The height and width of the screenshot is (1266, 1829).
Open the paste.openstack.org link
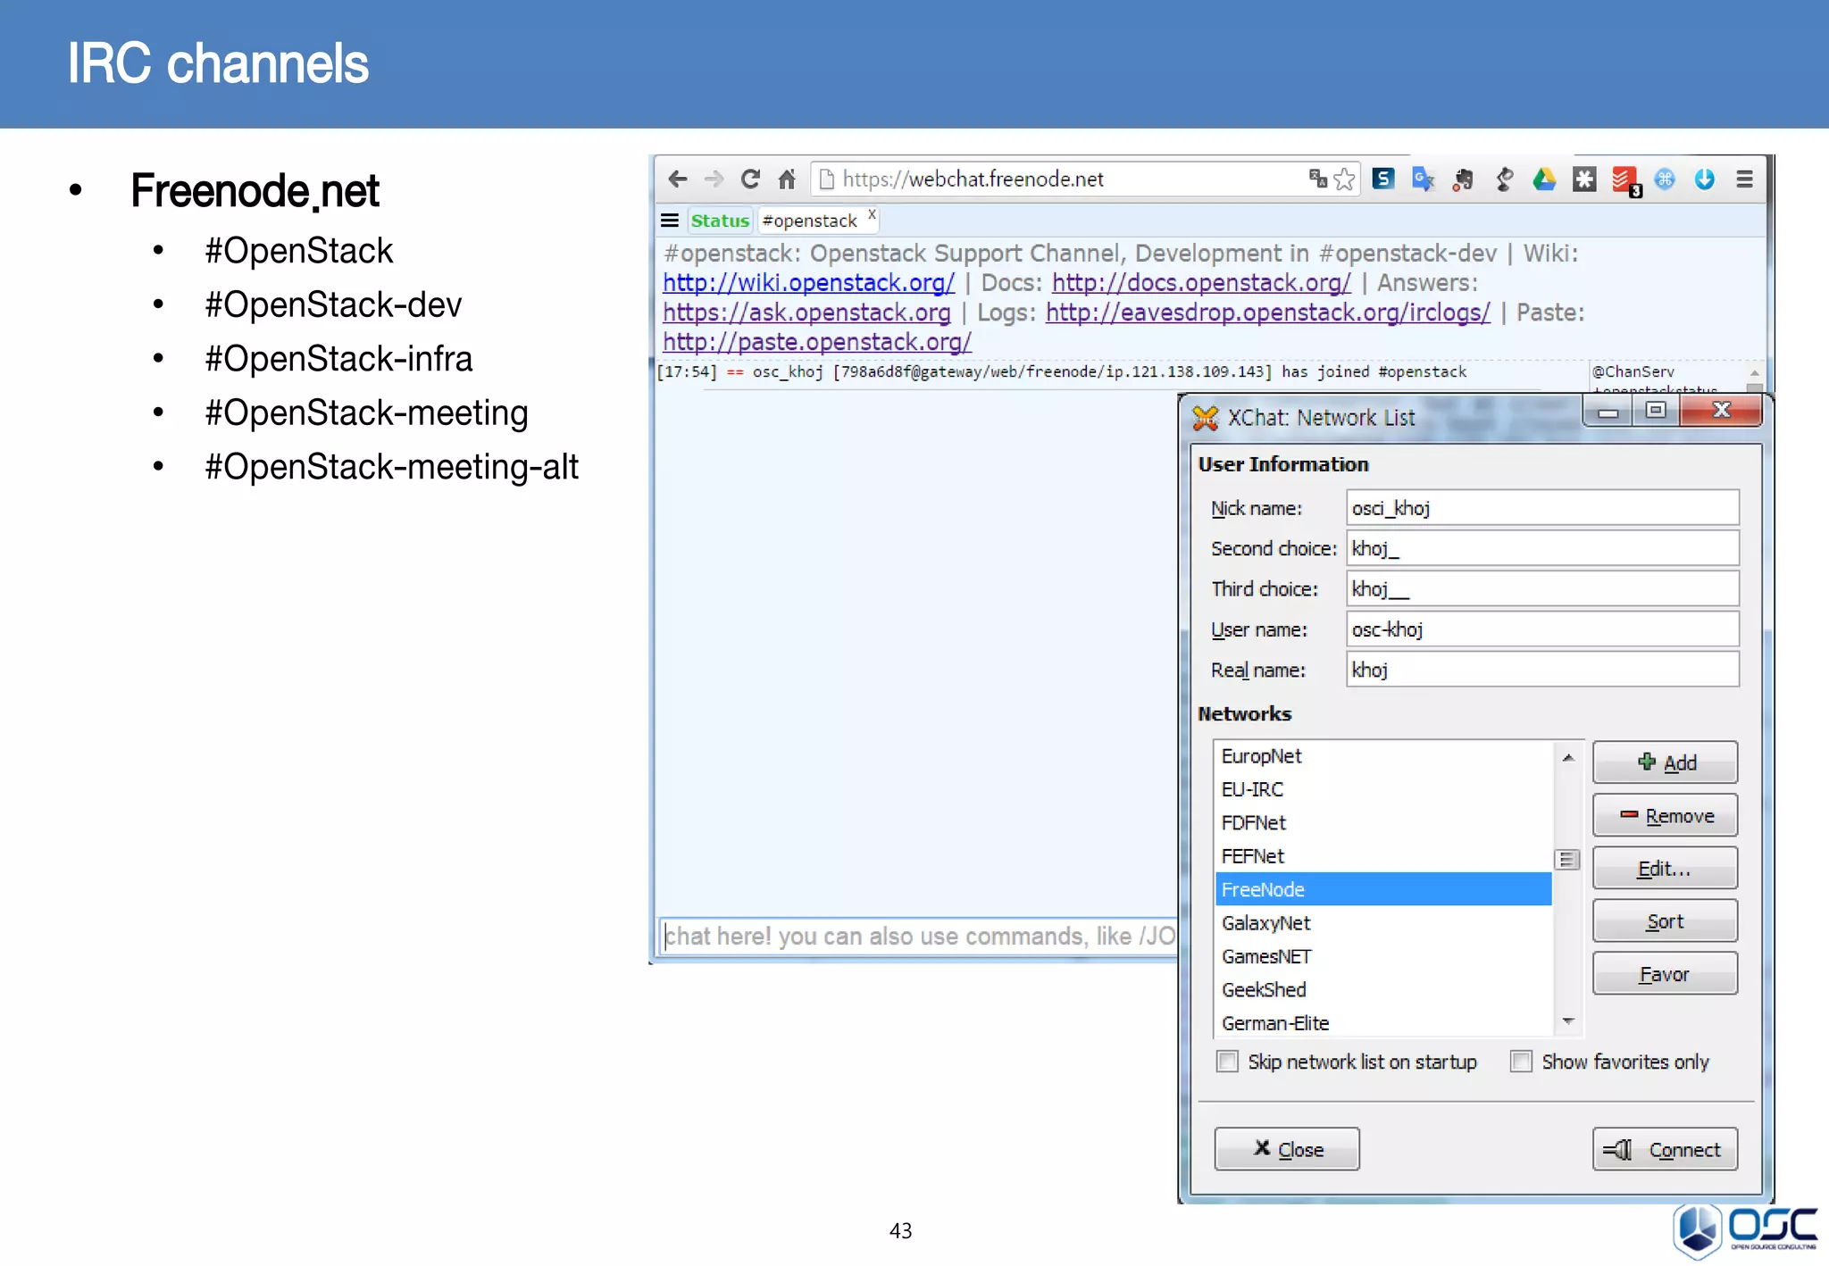coord(816,342)
